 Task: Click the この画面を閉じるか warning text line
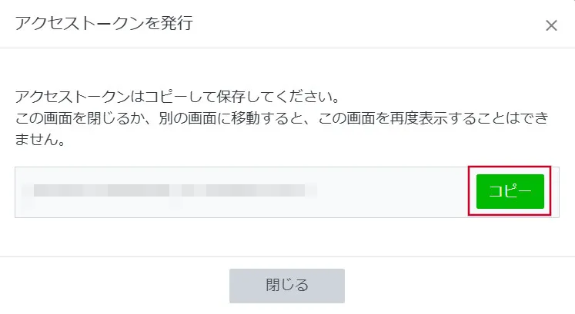pyautogui.click(x=282, y=118)
